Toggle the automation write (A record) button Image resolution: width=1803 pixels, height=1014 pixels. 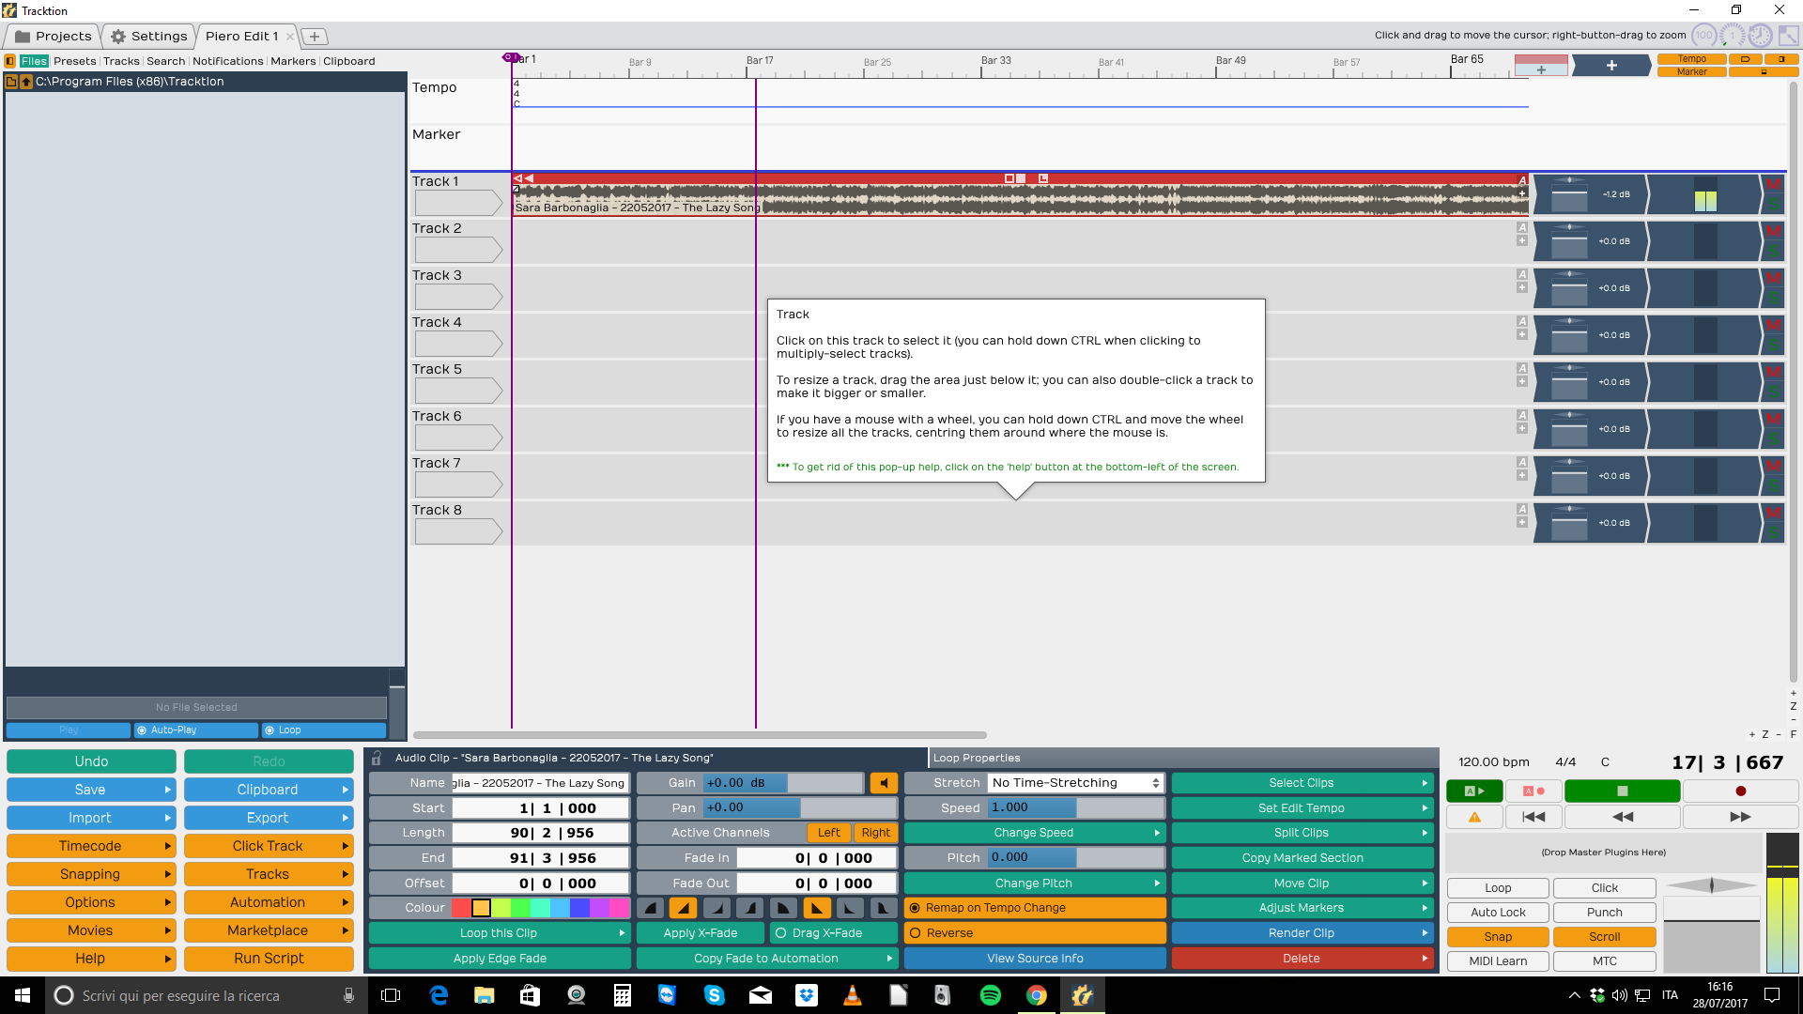tap(1533, 791)
